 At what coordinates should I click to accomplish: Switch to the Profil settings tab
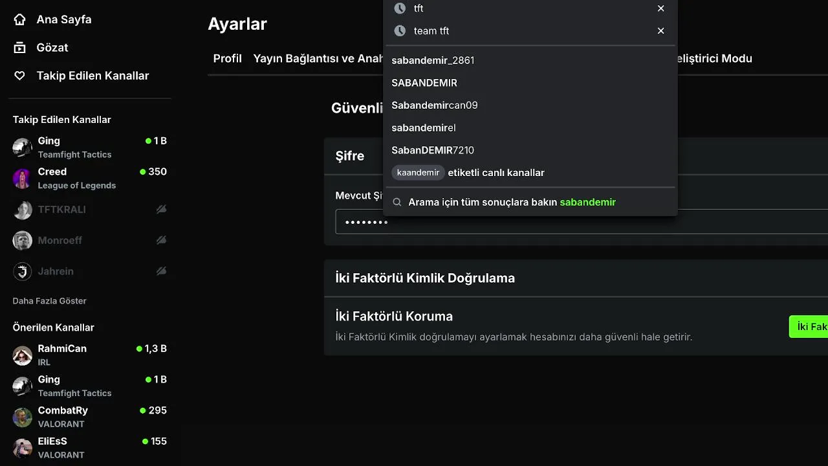[227, 58]
